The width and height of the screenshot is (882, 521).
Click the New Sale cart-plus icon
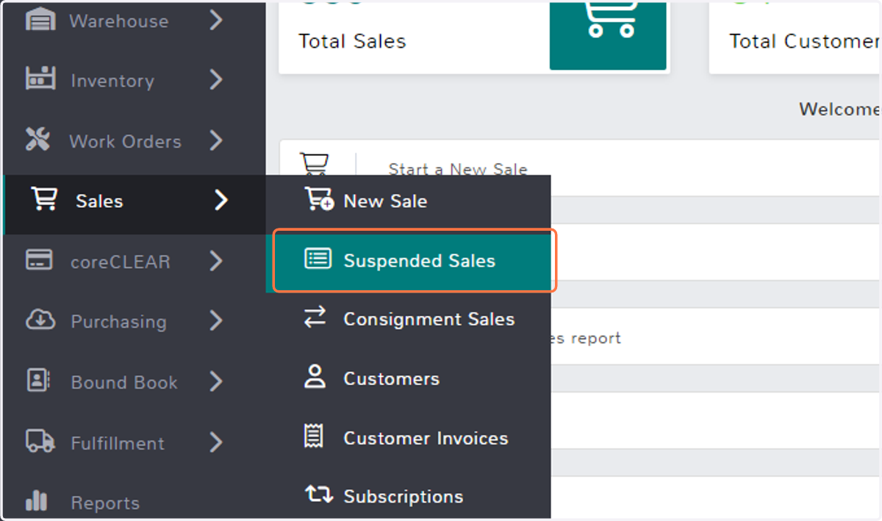pos(319,199)
